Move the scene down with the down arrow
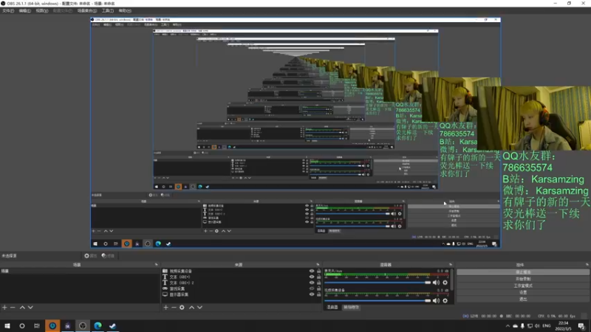This screenshot has height=332, width=591. click(x=30, y=308)
